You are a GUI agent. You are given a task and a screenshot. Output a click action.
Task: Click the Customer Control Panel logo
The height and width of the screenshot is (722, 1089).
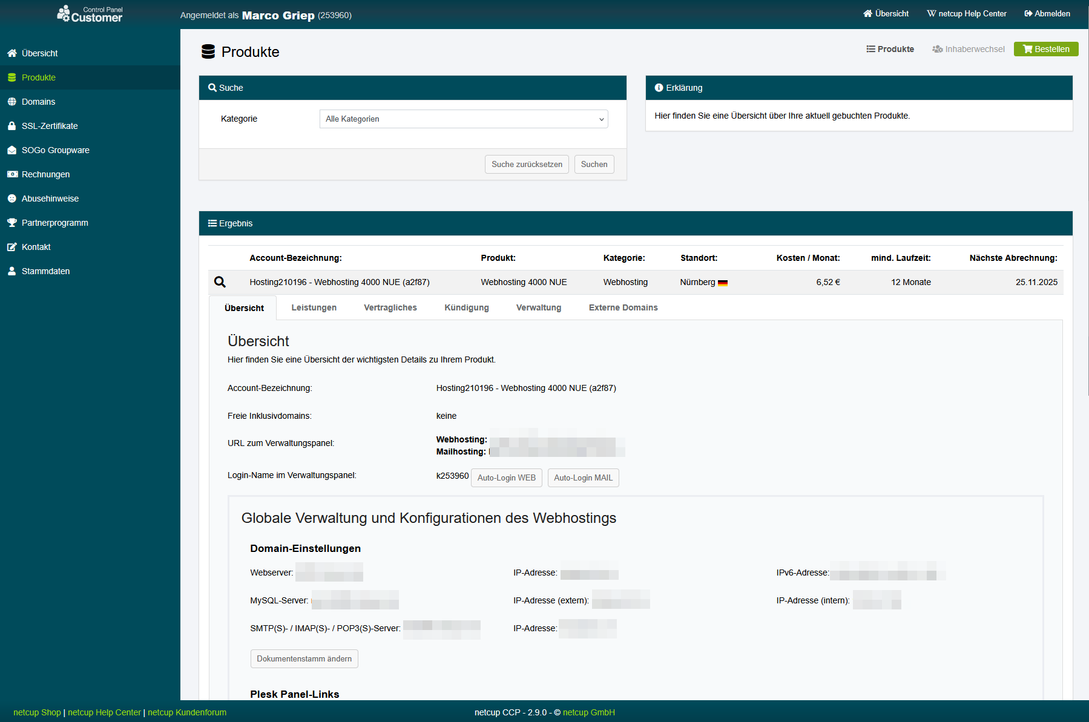pyautogui.click(x=90, y=14)
